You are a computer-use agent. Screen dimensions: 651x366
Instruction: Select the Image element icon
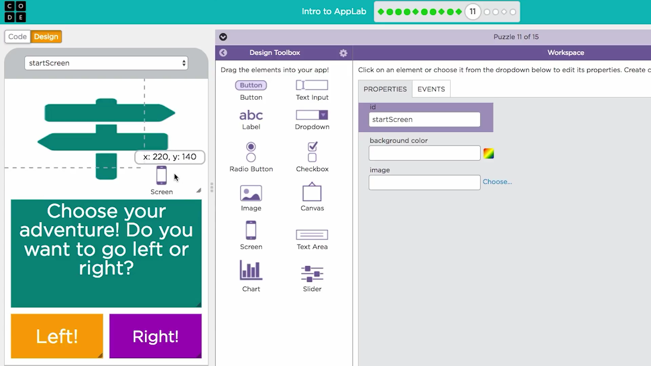tap(251, 194)
